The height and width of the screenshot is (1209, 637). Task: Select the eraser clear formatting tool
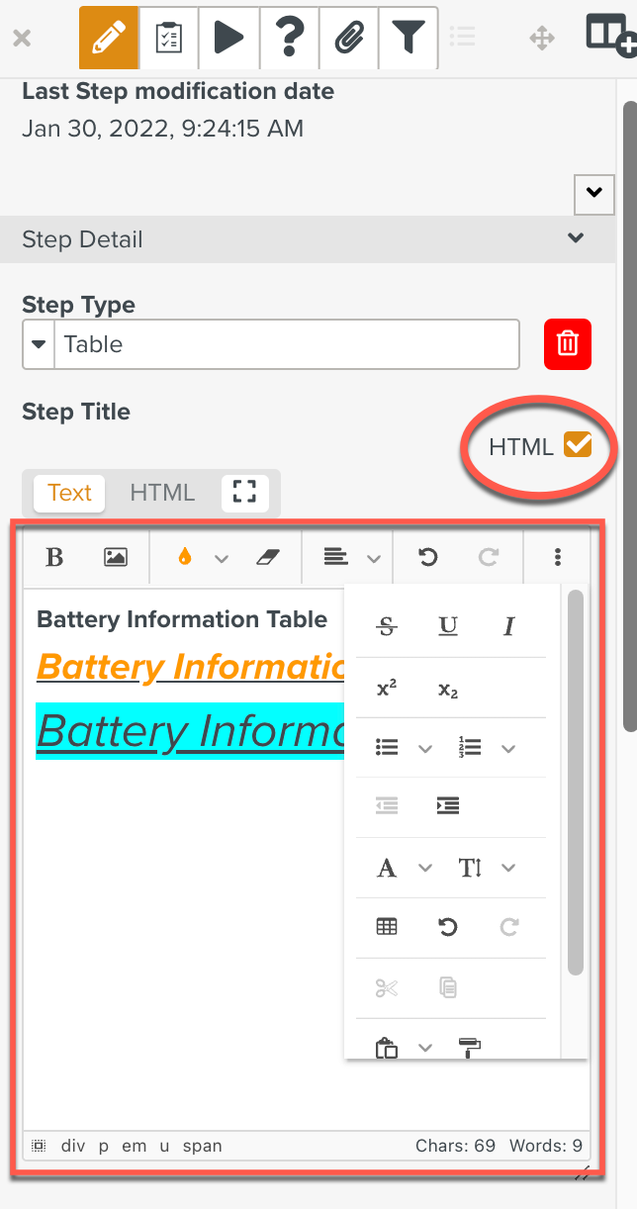tap(268, 558)
